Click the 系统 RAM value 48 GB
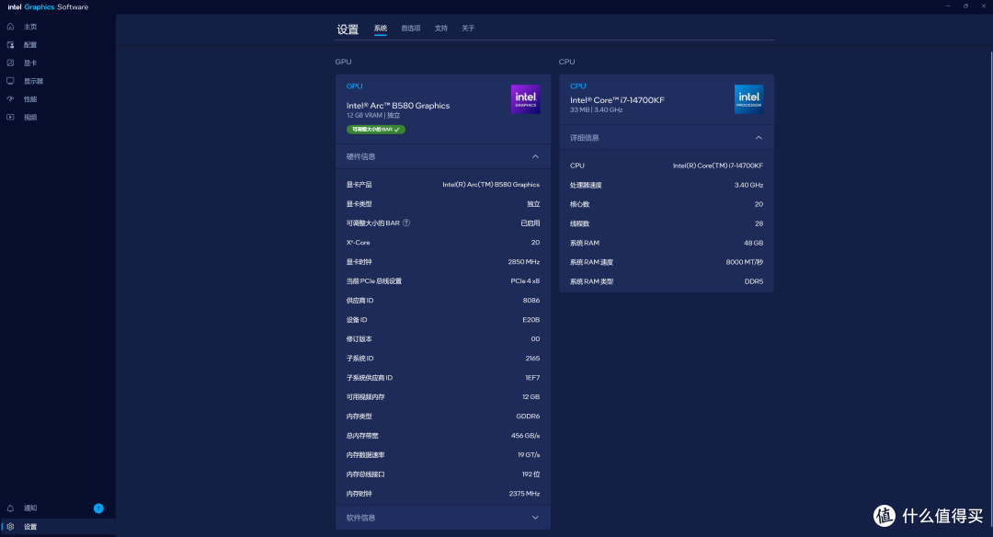 click(754, 243)
